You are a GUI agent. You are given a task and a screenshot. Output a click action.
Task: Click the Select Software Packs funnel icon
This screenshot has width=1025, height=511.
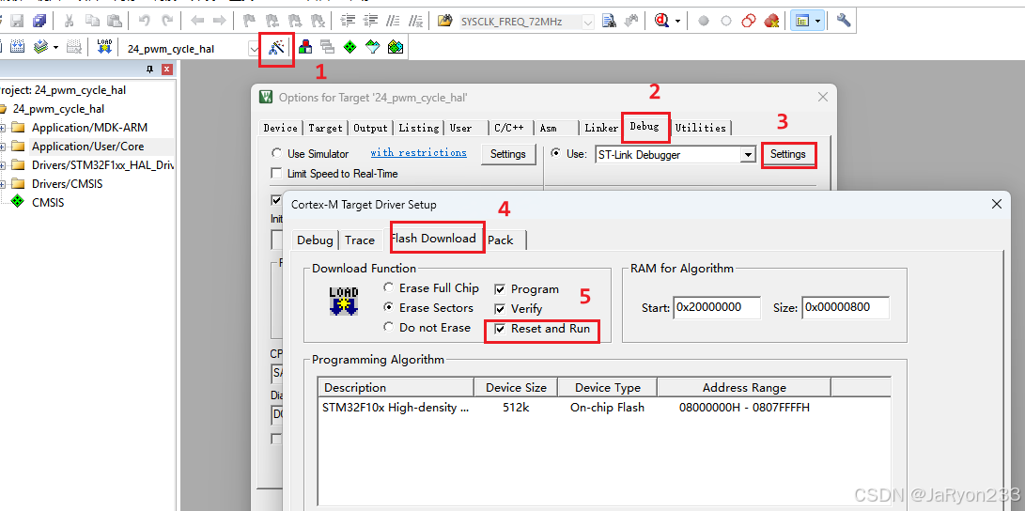coord(373,47)
